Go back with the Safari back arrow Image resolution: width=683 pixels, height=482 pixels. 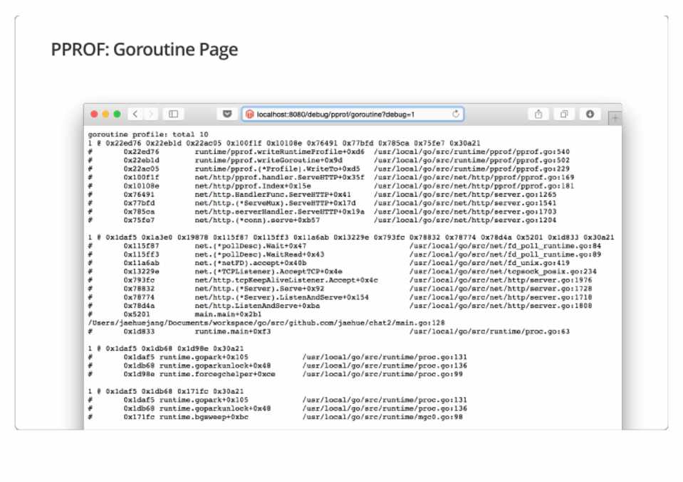click(136, 114)
